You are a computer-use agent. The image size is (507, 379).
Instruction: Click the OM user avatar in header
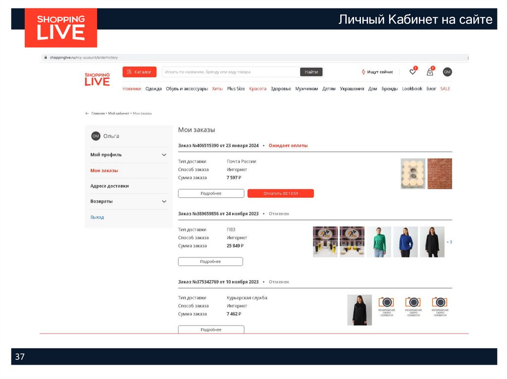tap(447, 72)
